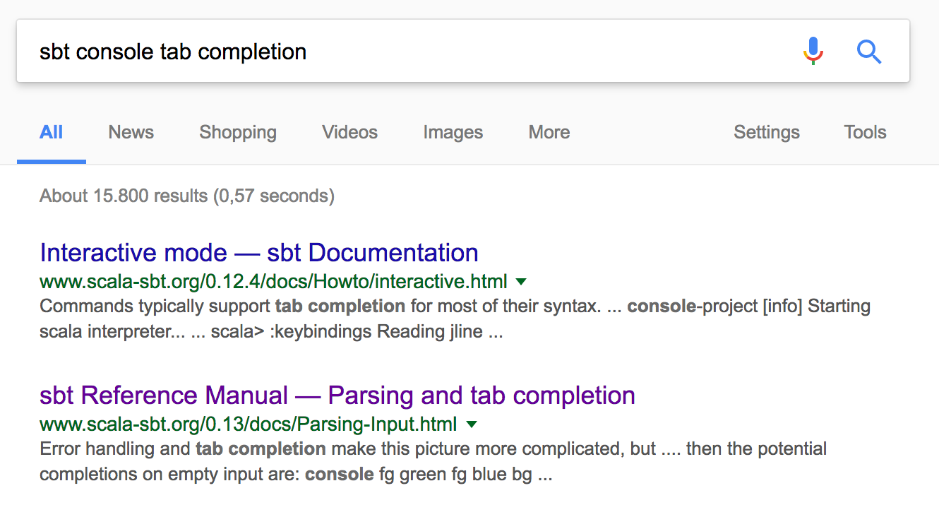
Task: Switch to Videos search results
Action: [349, 132]
